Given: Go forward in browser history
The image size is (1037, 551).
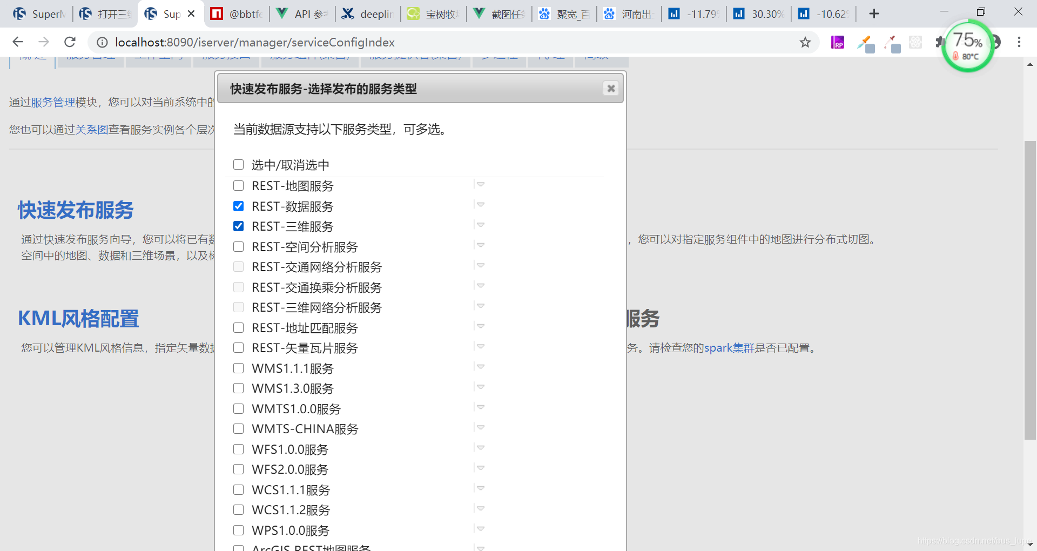Looking at the screenshot, I should [44, 42].
